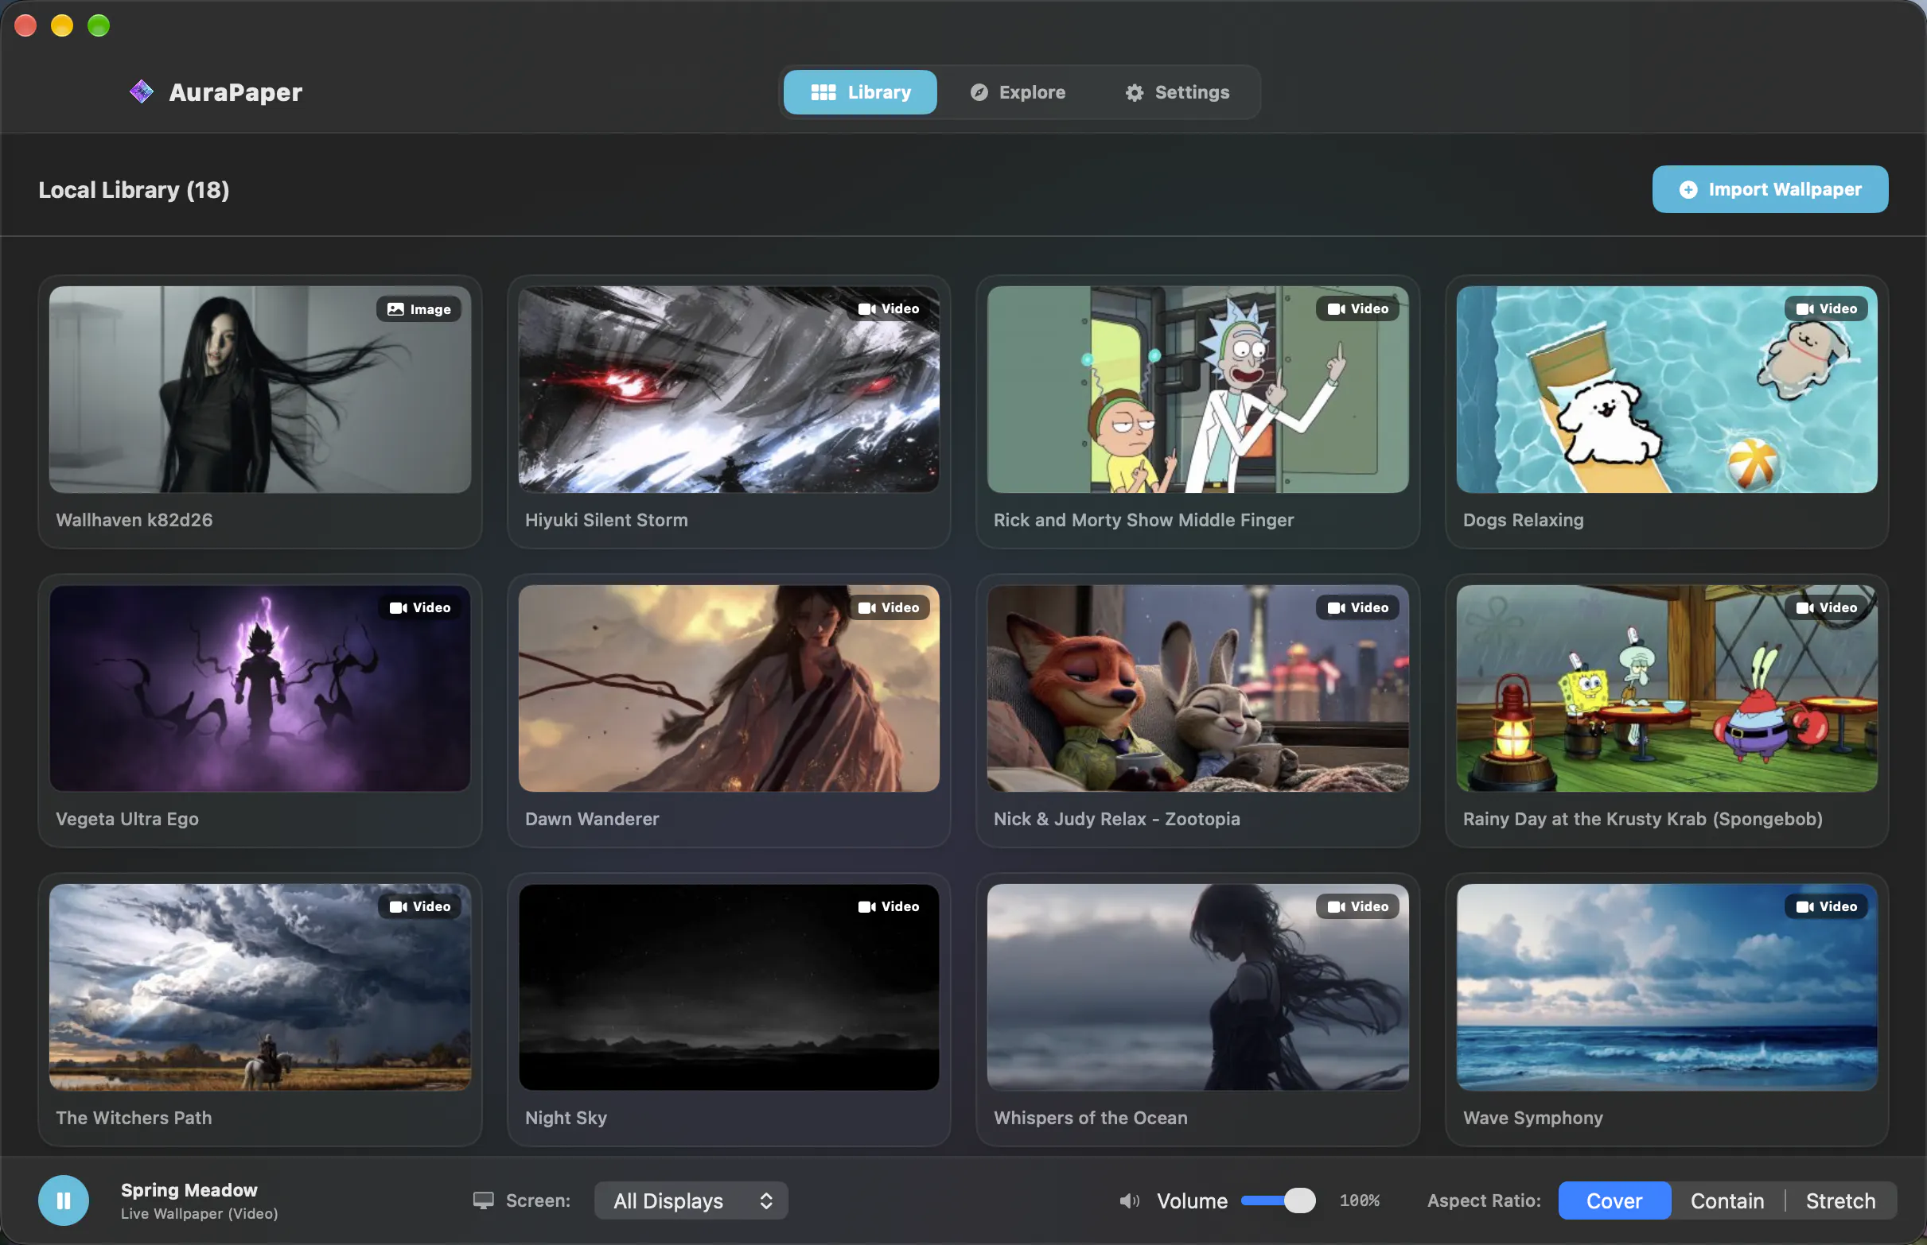Screen dimensions: 1927x1245
Task: Click the "Night Sky" title text
Action: [x=566, y=1118]
